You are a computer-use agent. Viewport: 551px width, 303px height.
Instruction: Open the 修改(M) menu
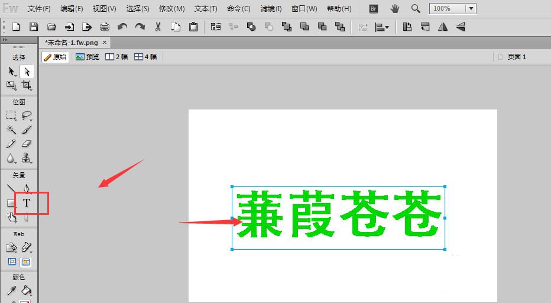pyautogui.click(x=171, y=9)
